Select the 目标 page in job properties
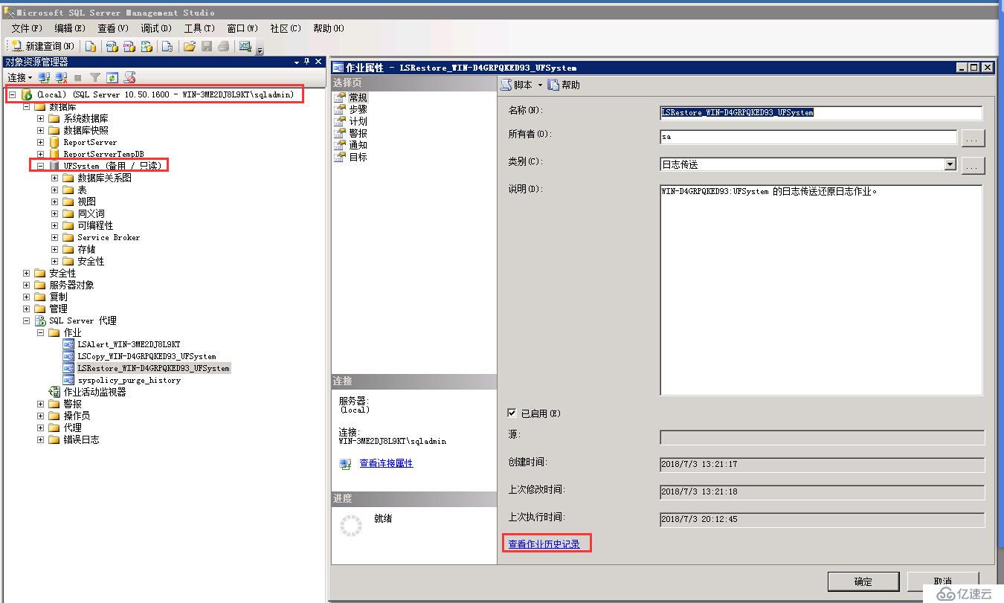 click(358, 157)
